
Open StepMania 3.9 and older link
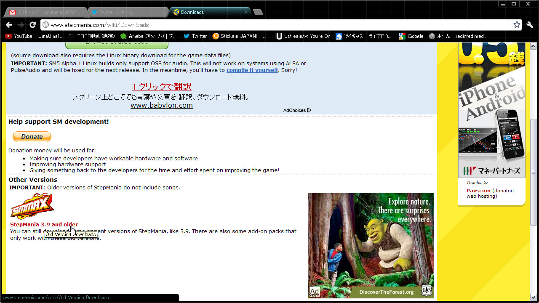click(44, 224)
